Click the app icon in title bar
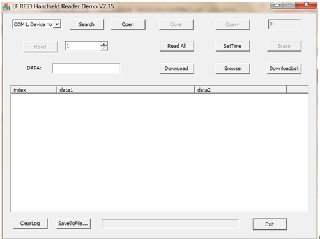The image size is (320, 239). [6, 6]
